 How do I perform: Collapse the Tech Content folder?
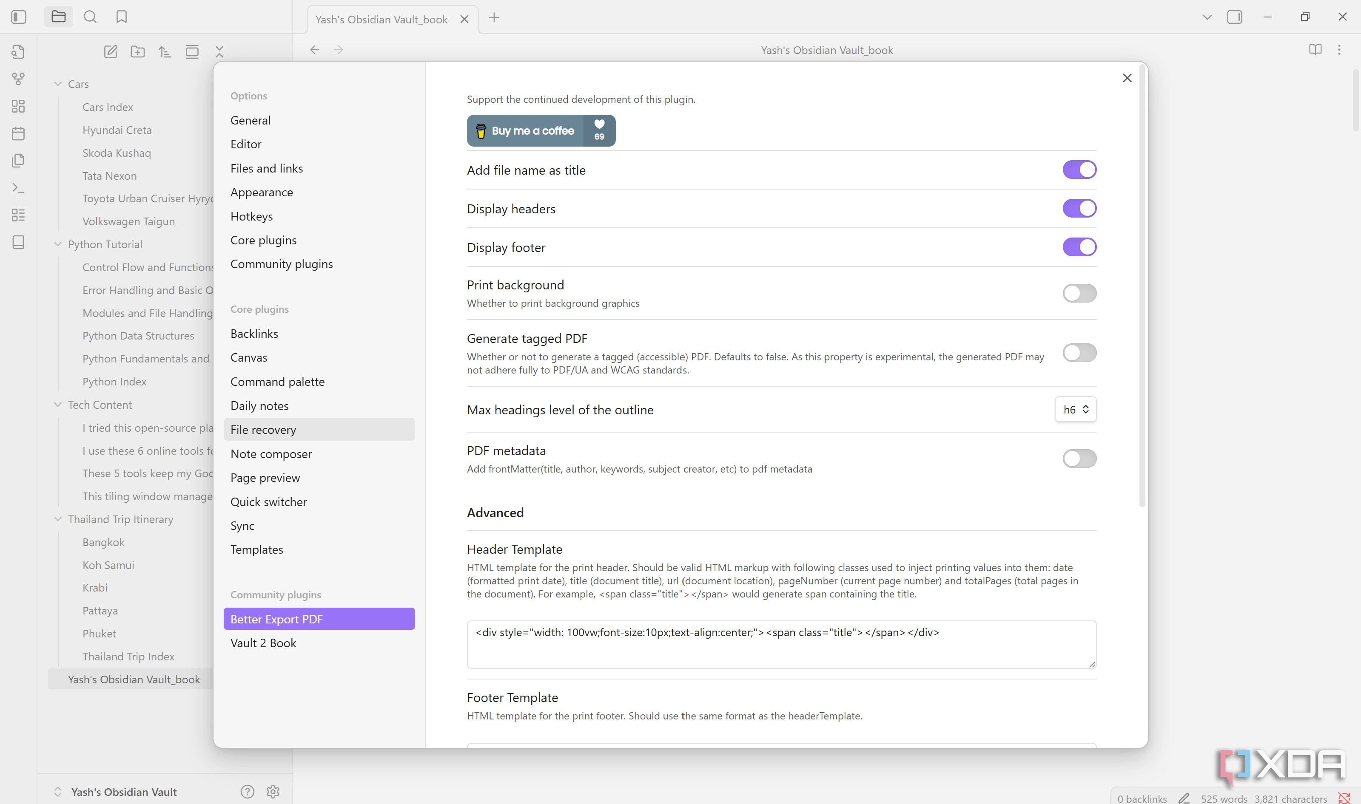(57, 405)
